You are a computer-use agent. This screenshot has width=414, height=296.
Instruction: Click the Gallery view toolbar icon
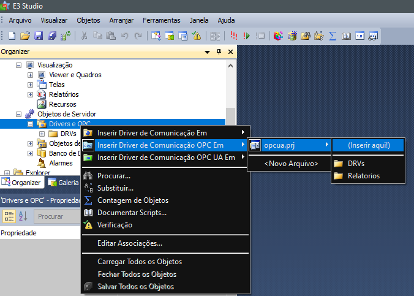169,36
